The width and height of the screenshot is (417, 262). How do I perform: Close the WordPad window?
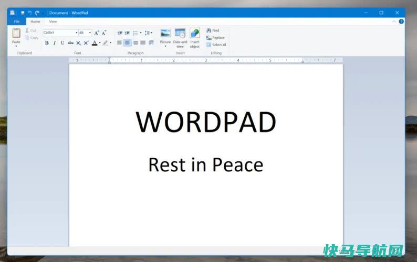pos(397,13)
